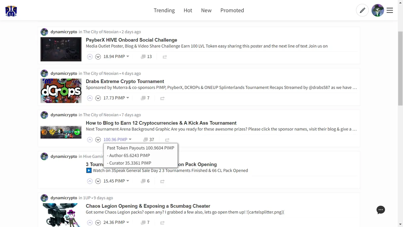Screen dimensions: 403x227
Task: Upvote the PsyberX HIVE Onboard post
Action: click(90, 57)
